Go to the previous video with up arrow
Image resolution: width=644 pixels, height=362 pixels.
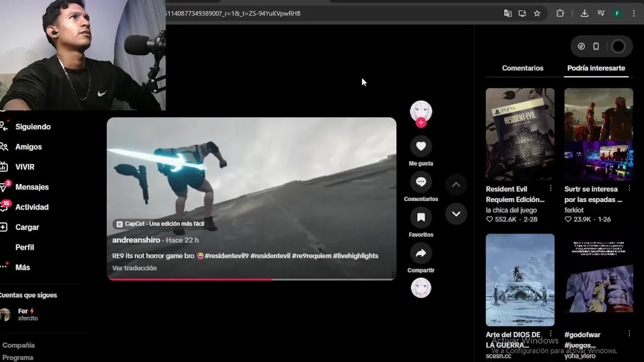point(456,185)
